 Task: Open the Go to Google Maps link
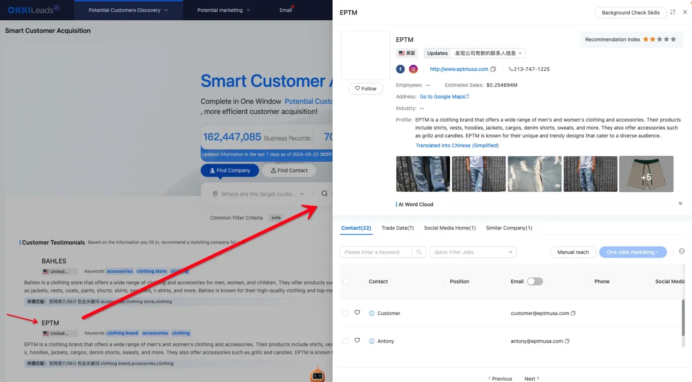click(444, 97)
